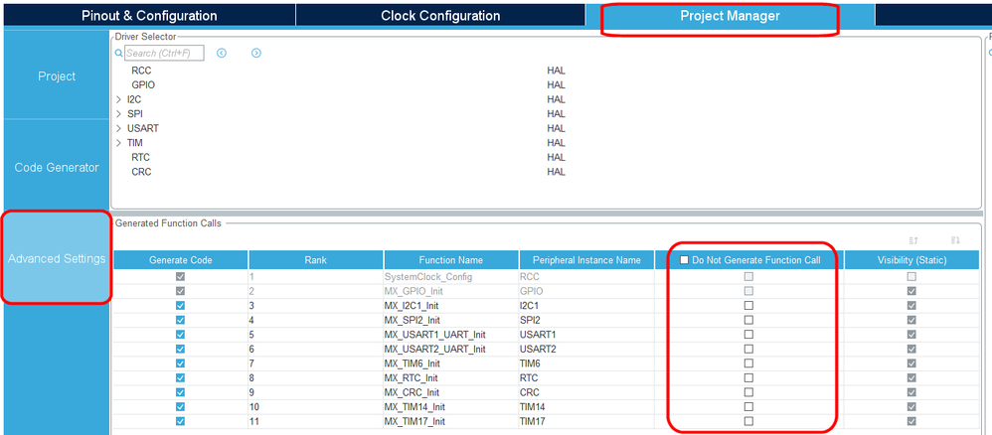The height and width of the screenshot is (435, 992).
Task: Open the HAL driver choice for SPI
Action: [x=556, y=114]
